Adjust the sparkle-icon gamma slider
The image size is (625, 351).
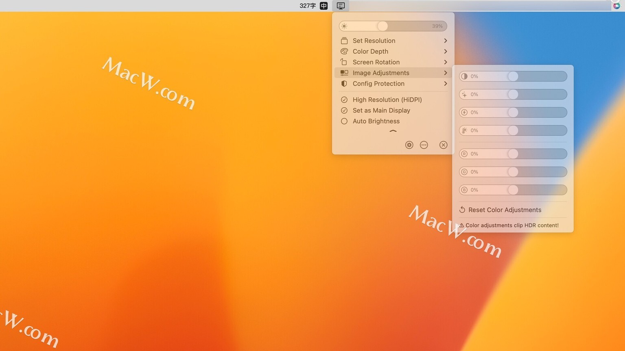point(513,94)
